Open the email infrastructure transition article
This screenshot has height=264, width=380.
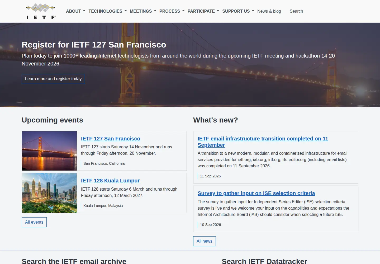point(263,142)
